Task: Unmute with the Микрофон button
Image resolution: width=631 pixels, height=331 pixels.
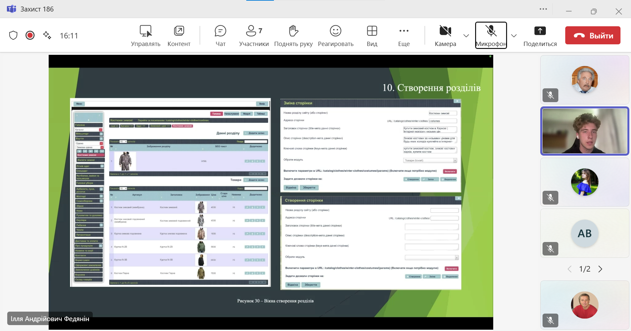Action: pyautogui.click(x=491, y=35)
